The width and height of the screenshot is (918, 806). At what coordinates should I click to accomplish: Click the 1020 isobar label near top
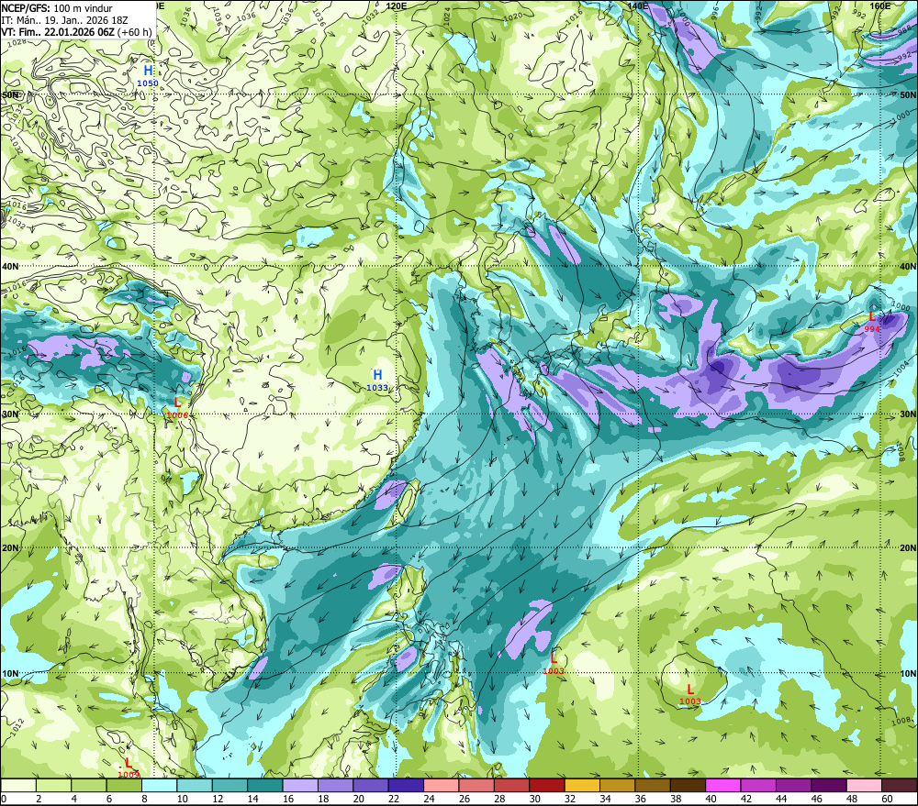click(512, 17)
